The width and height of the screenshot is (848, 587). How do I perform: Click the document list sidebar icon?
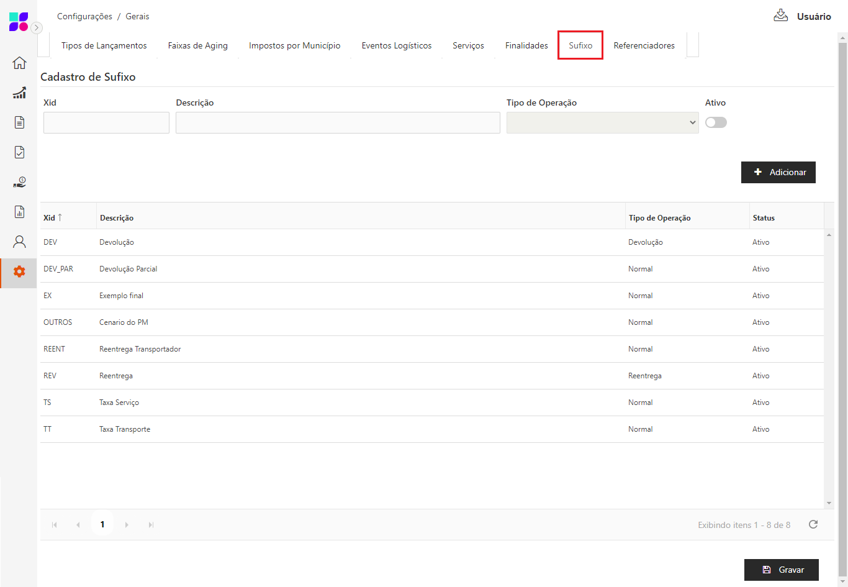click(x=19, y=122)
